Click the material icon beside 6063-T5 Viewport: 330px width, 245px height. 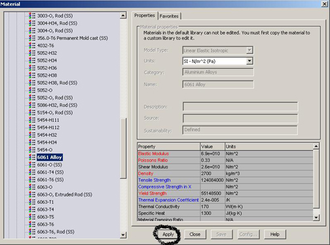click(x=32, y=217)
